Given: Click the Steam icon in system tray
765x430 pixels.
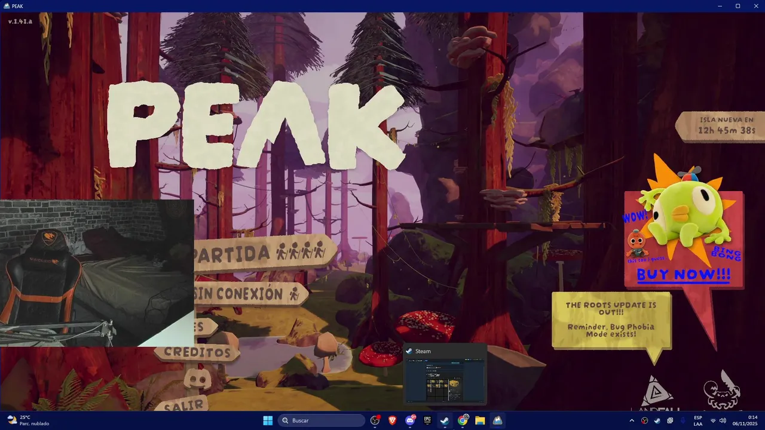Looking at the screenshot, I should click(657, 420).
